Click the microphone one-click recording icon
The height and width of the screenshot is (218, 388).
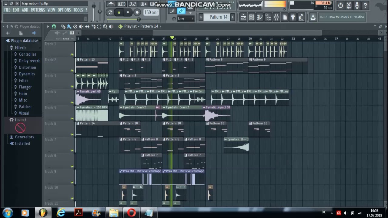357,5
